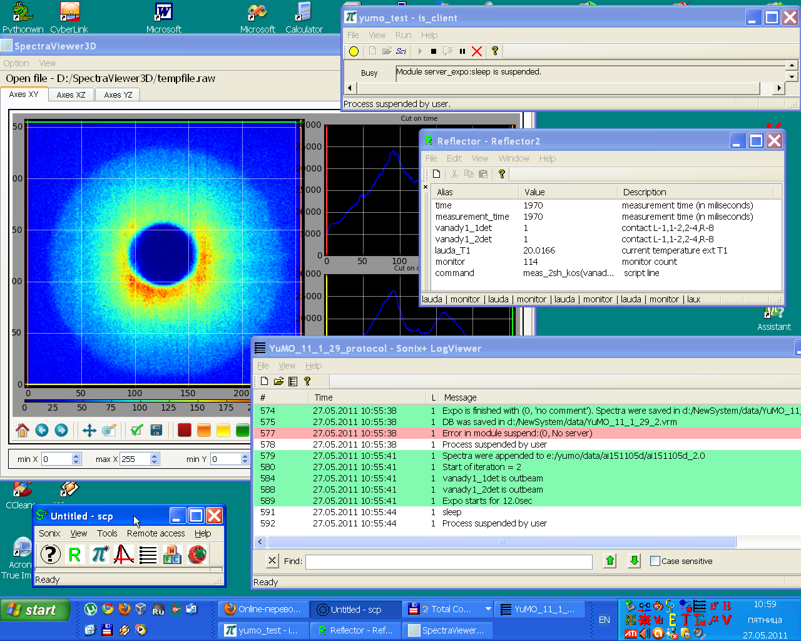The image size is (801, 641).
Task: Open Remote access menu in scp window
Action: (x=156, y=533)
